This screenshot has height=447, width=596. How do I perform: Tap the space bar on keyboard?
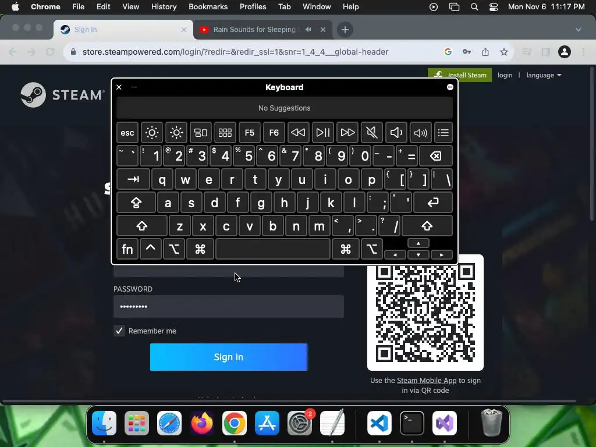click(x=273, y=249)
